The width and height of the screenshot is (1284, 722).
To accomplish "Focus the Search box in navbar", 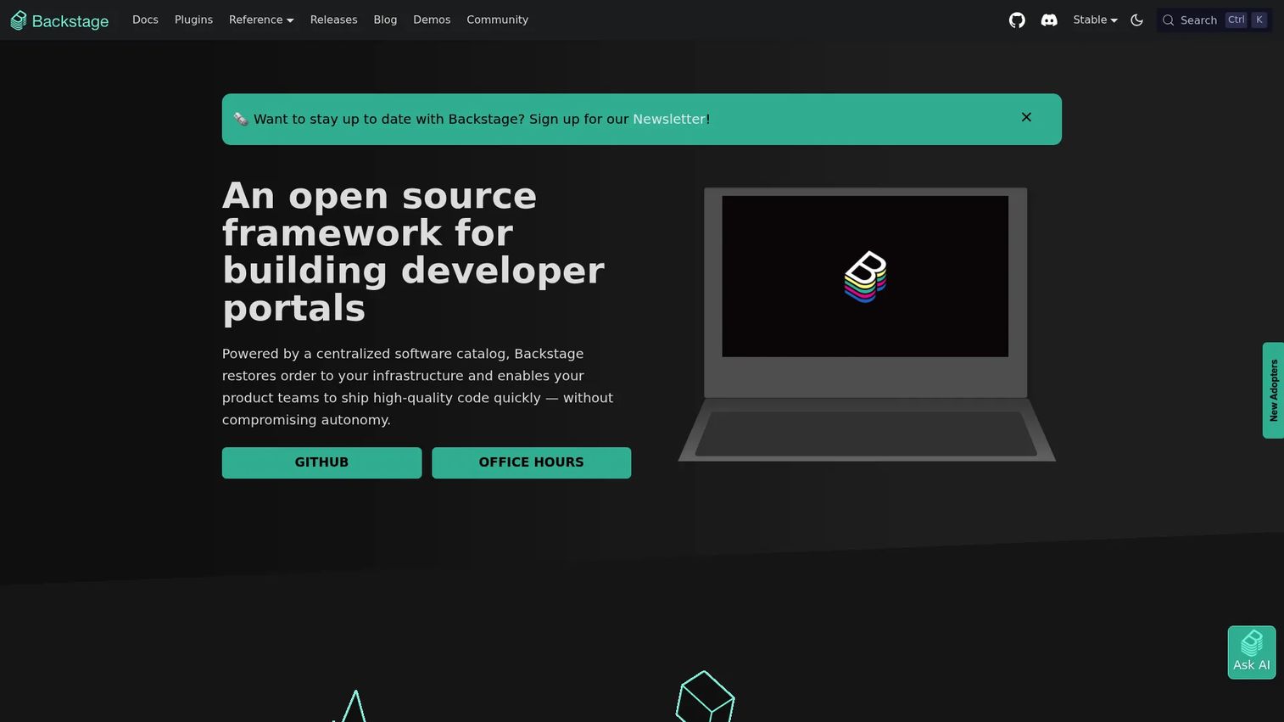I will (1214, 20).
